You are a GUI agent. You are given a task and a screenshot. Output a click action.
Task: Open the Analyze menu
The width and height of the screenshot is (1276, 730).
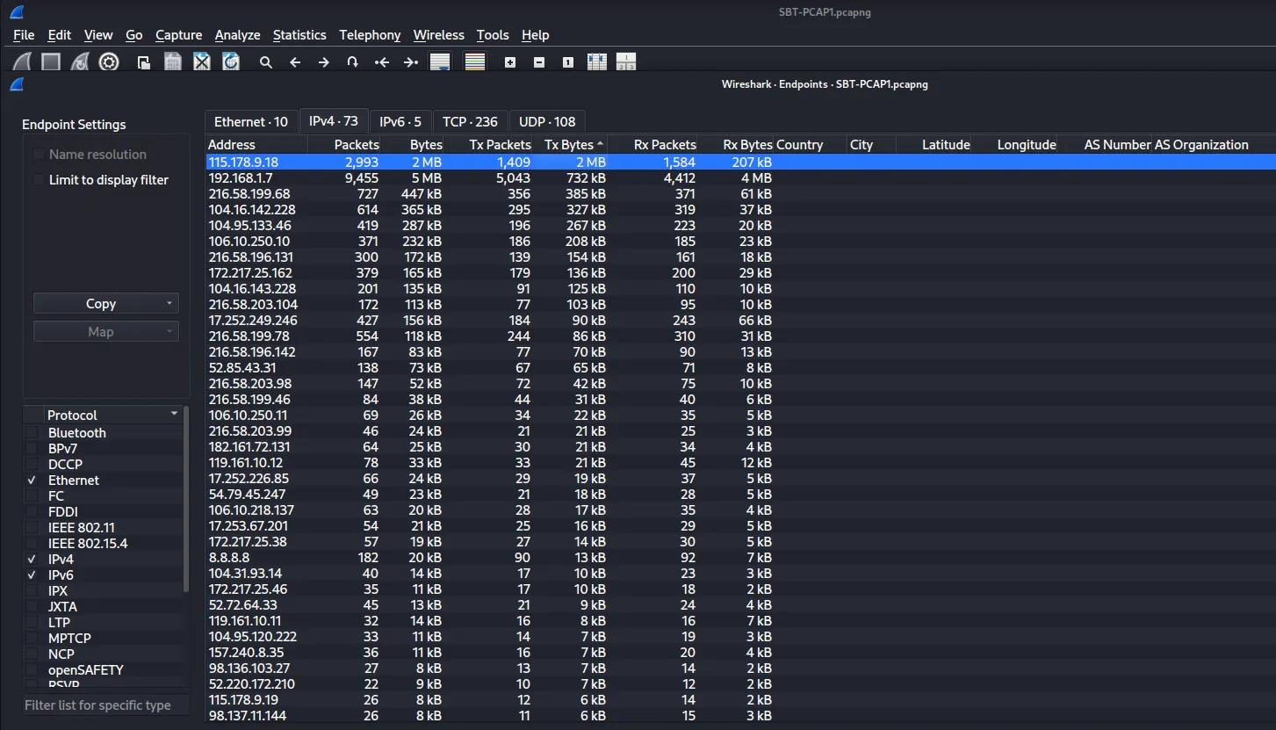237,35
